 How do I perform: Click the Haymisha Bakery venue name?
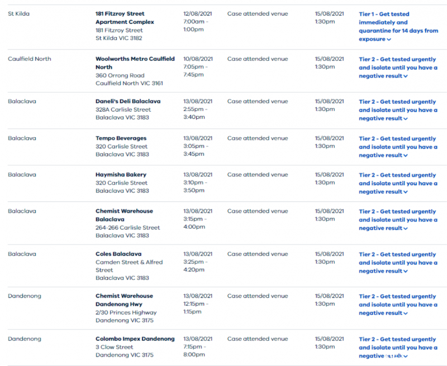(121, 175)
